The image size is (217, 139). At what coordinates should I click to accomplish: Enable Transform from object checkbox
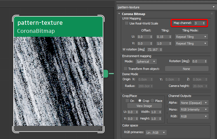click(x=125, y=69)
